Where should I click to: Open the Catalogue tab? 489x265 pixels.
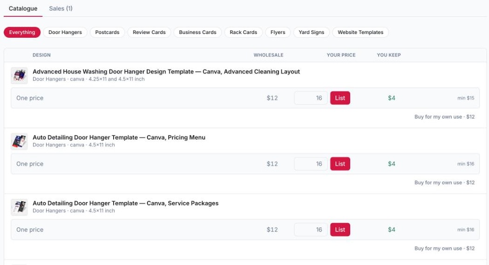pos(23,8)
